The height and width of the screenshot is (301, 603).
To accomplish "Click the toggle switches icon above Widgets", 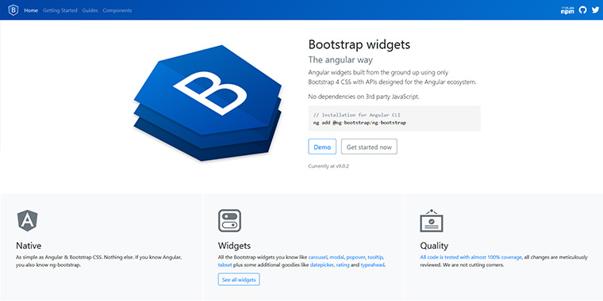I will pyautogui.click(x=229, y=220).
